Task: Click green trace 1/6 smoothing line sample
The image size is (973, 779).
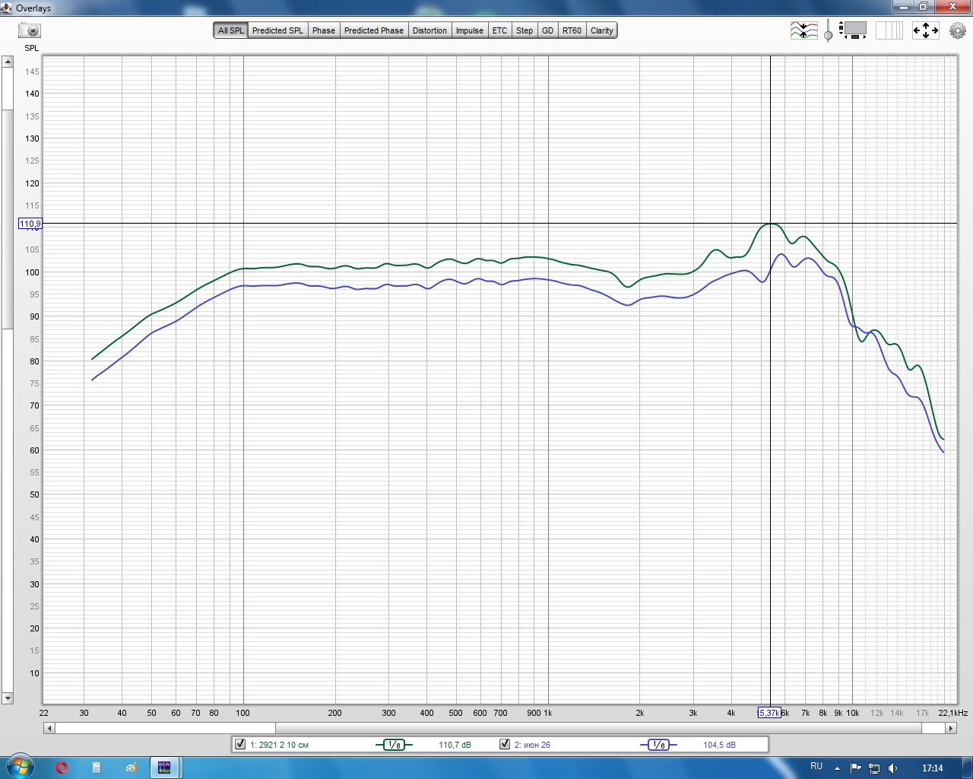Action: [394, 745]
